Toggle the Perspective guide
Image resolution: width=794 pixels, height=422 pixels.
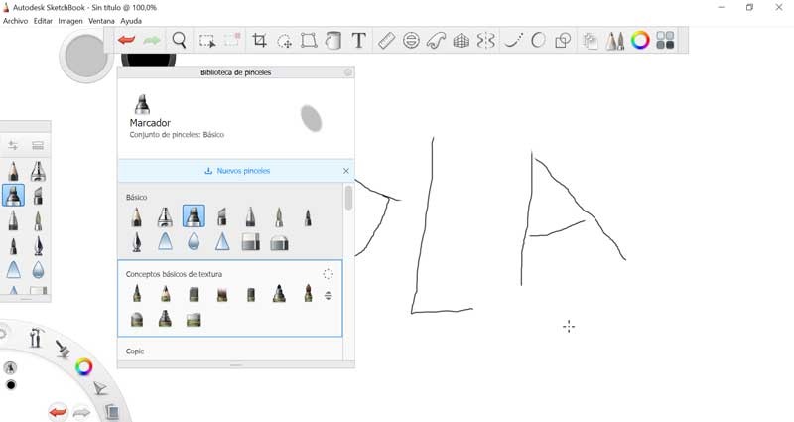[x=461, y=40]
